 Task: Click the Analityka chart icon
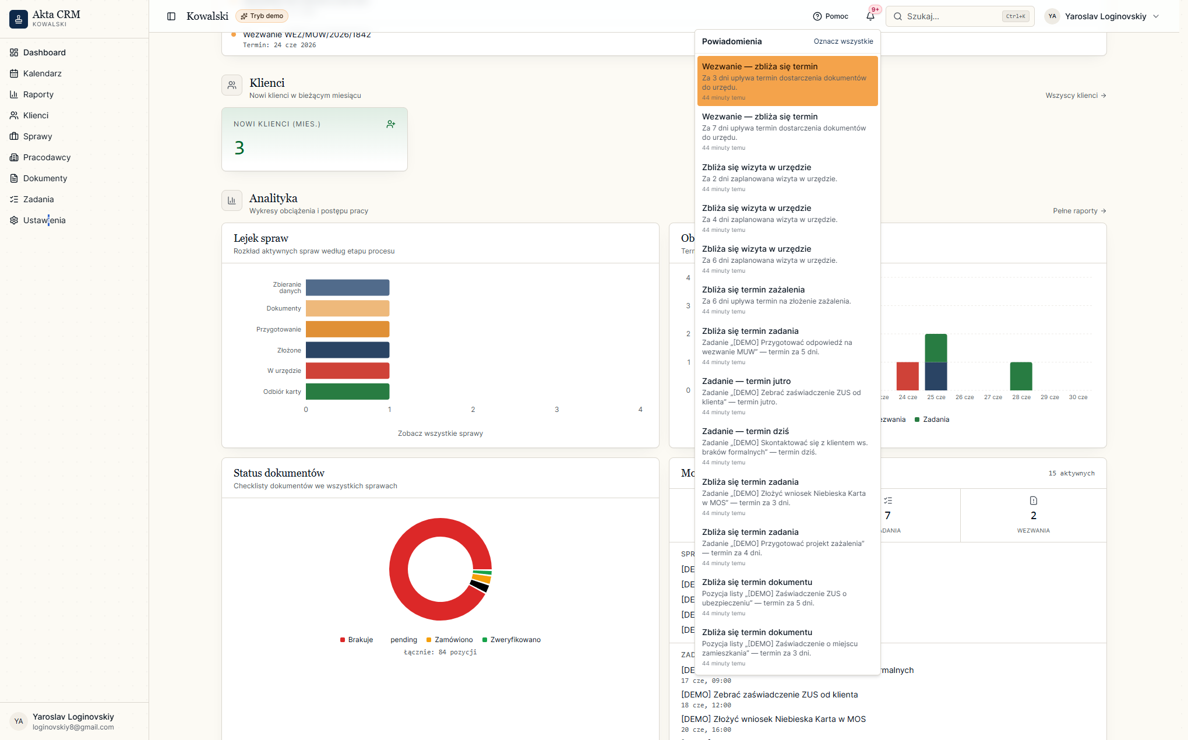tap(232, 200)
